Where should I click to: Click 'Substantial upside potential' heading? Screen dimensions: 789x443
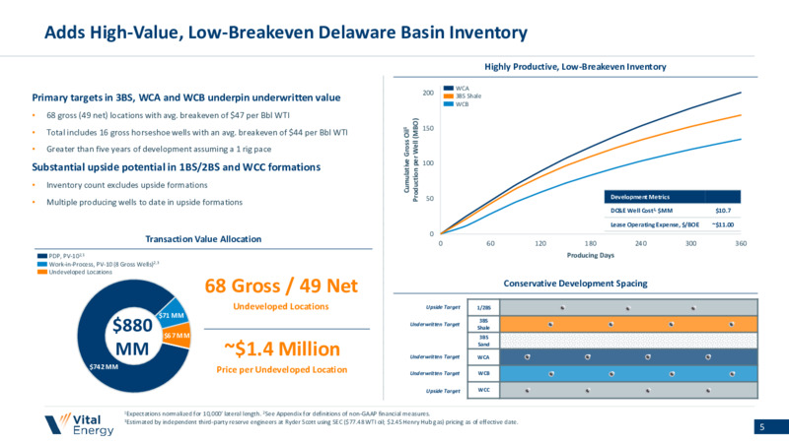click(177, 167)
